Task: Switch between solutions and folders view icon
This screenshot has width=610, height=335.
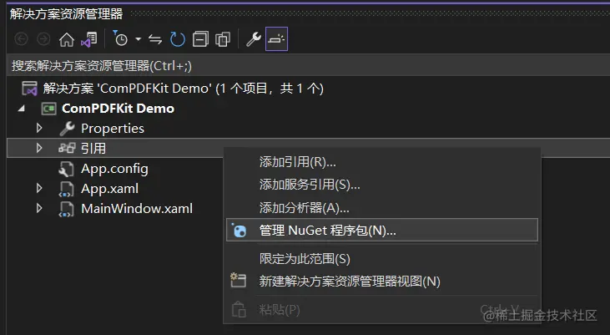Action: pos(89,39)
